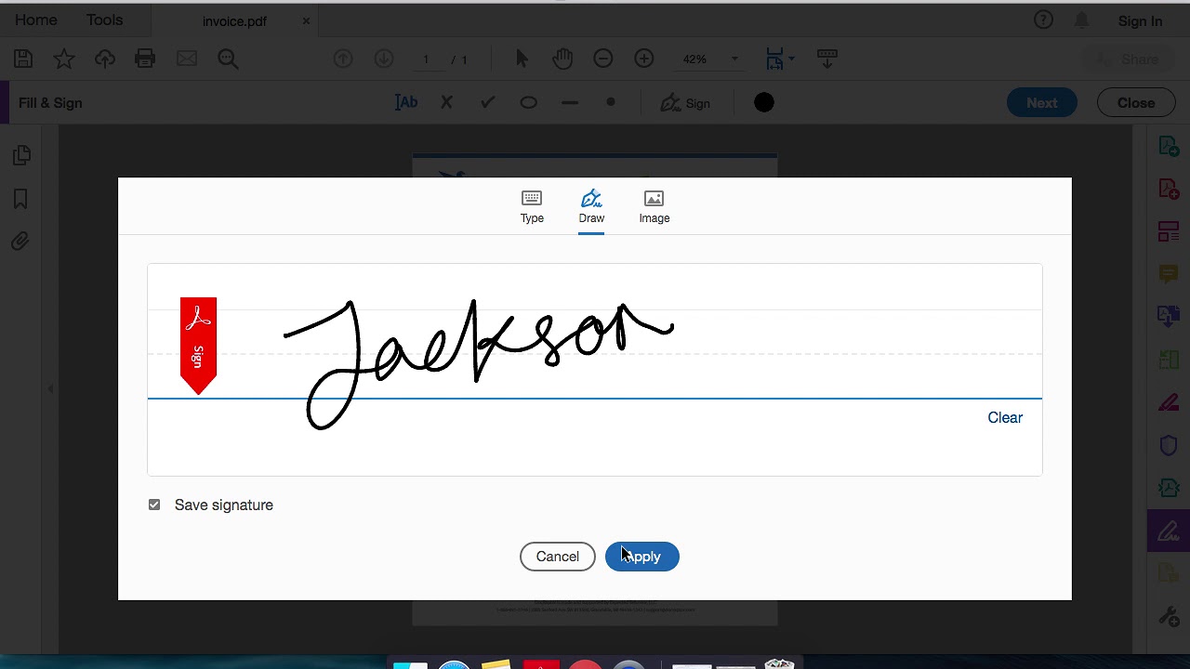Click the magnifier search icon
The image size is (1190, 669).
click(x=228, y=59)
